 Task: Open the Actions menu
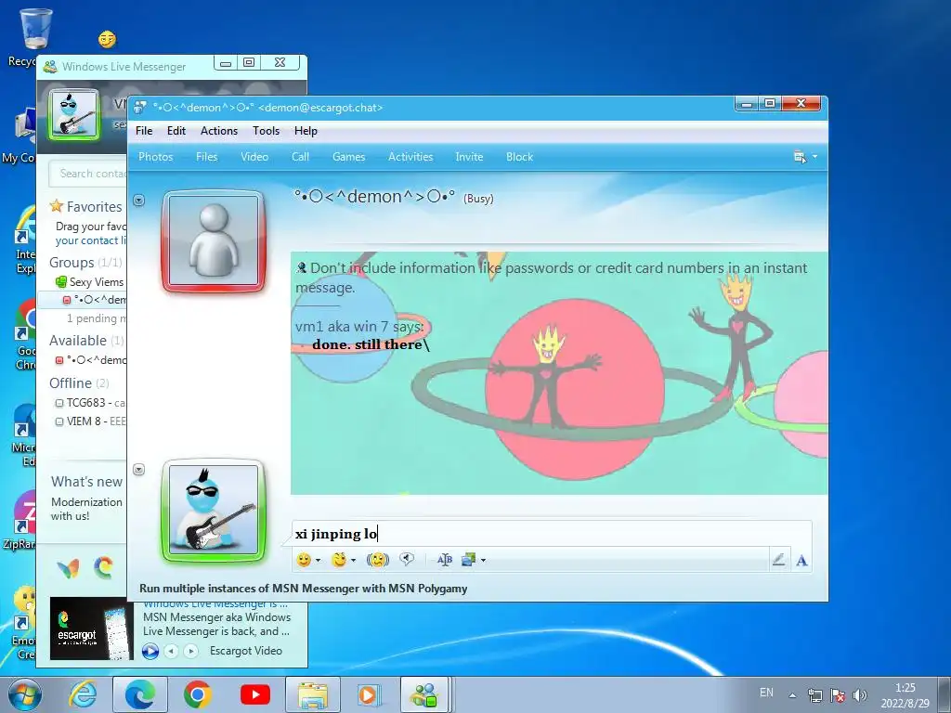click(x=219, y=131)
